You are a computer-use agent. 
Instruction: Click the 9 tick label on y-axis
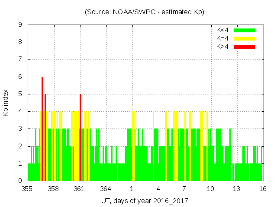point(20,25)
